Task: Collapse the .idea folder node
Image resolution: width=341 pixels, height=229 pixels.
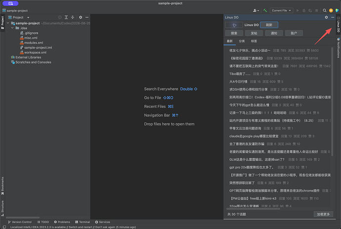Action: (x=12, y=28)
